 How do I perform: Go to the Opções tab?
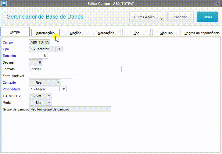[x=76, y=33]
